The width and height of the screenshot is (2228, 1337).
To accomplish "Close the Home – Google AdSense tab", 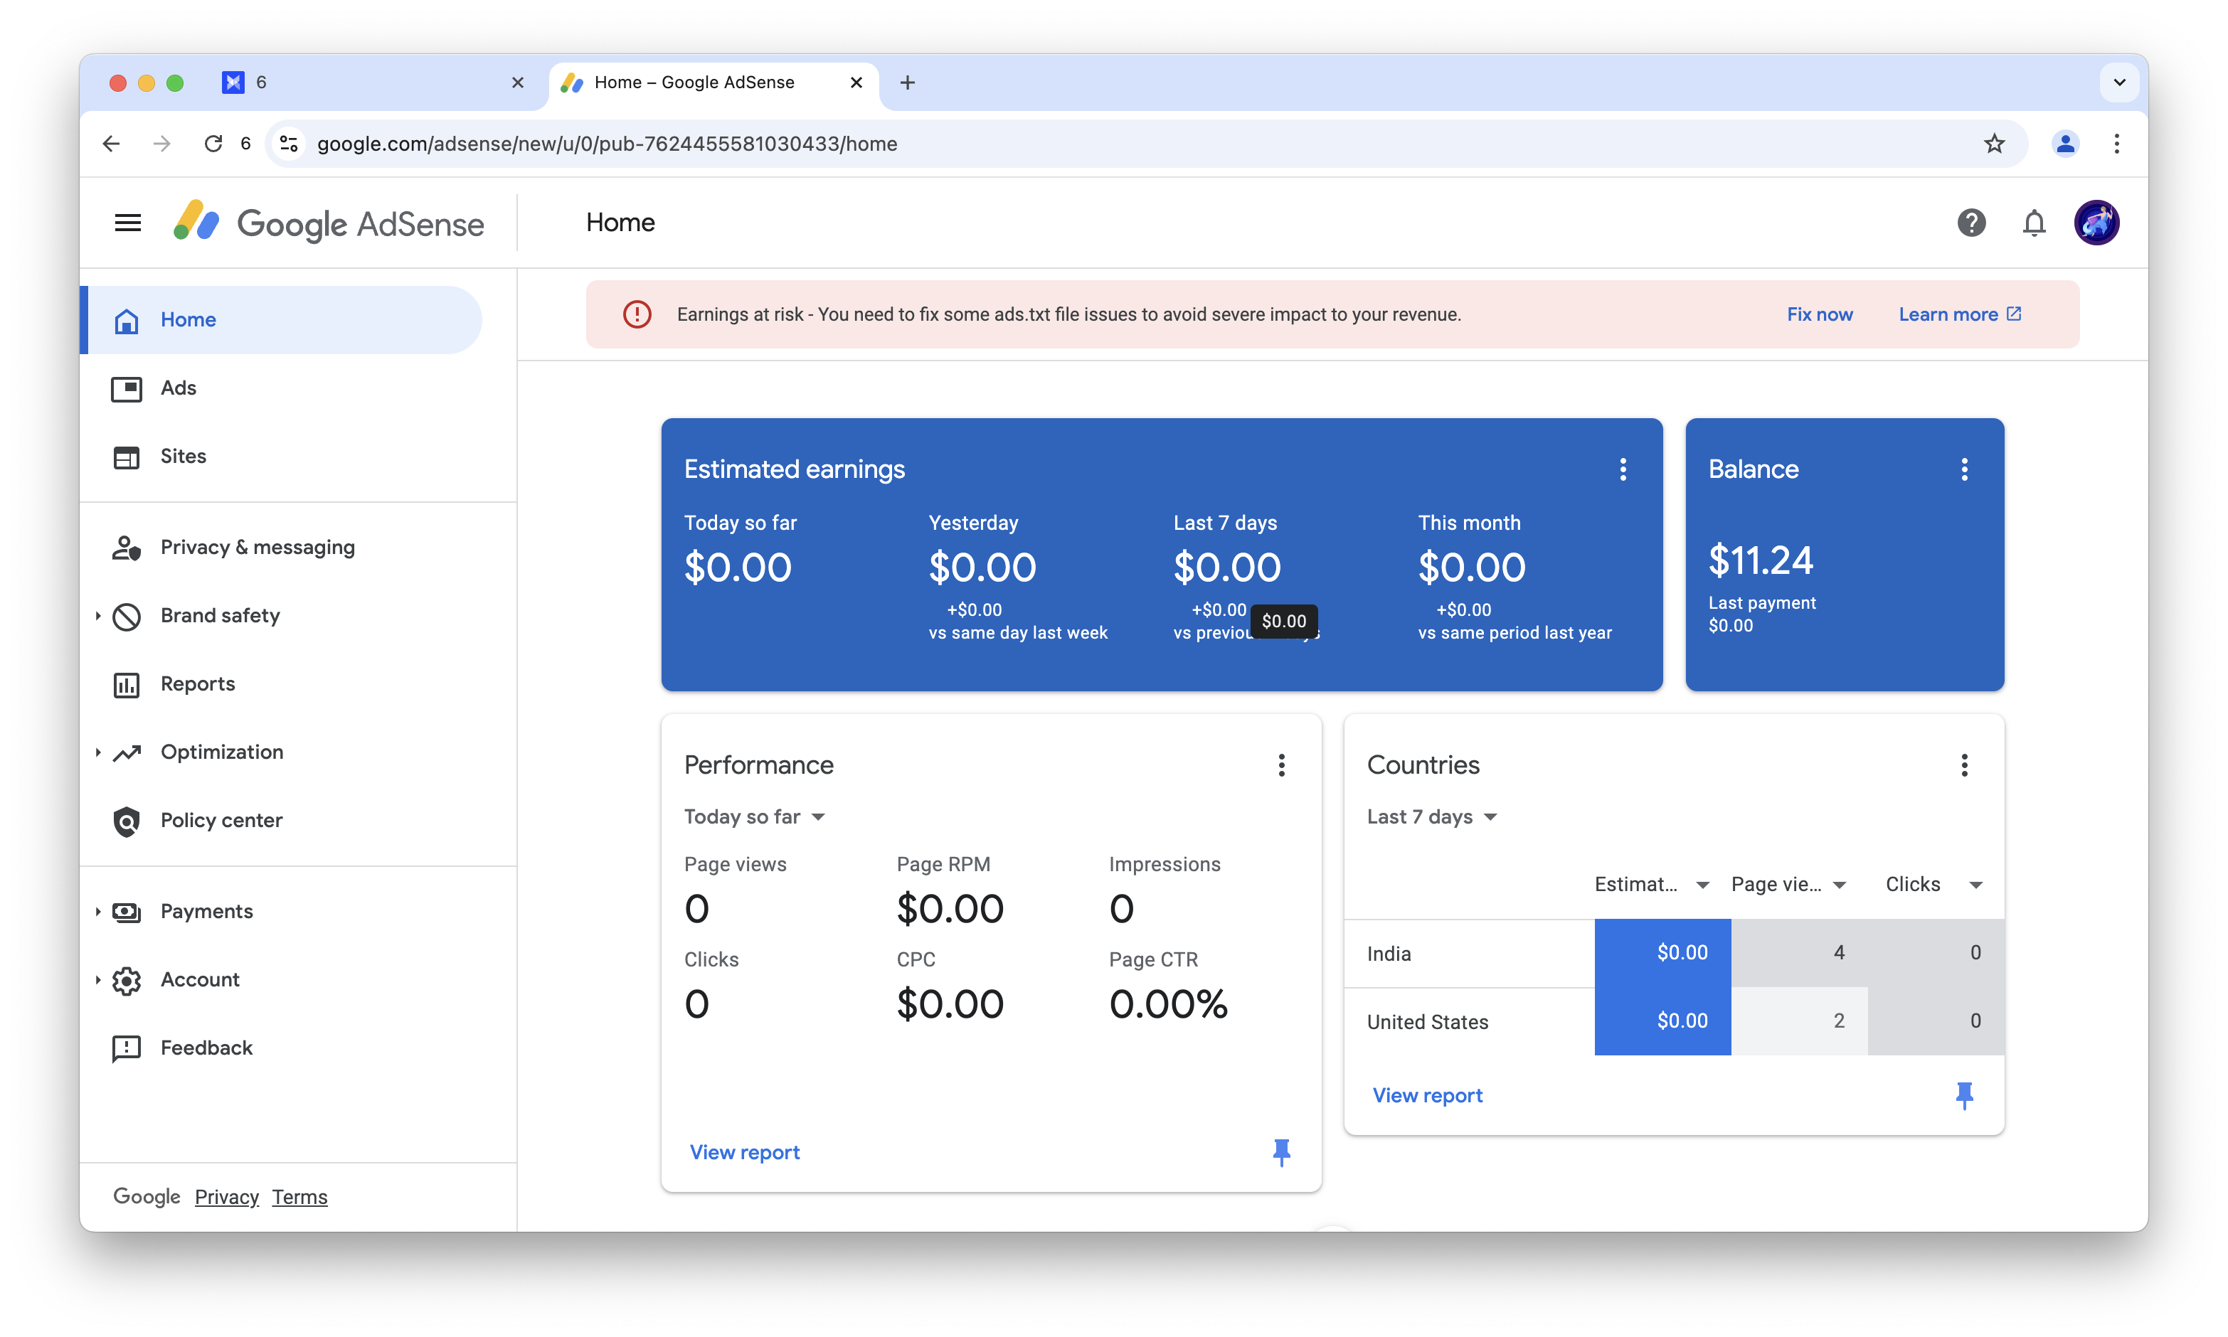I will (856, 83).
